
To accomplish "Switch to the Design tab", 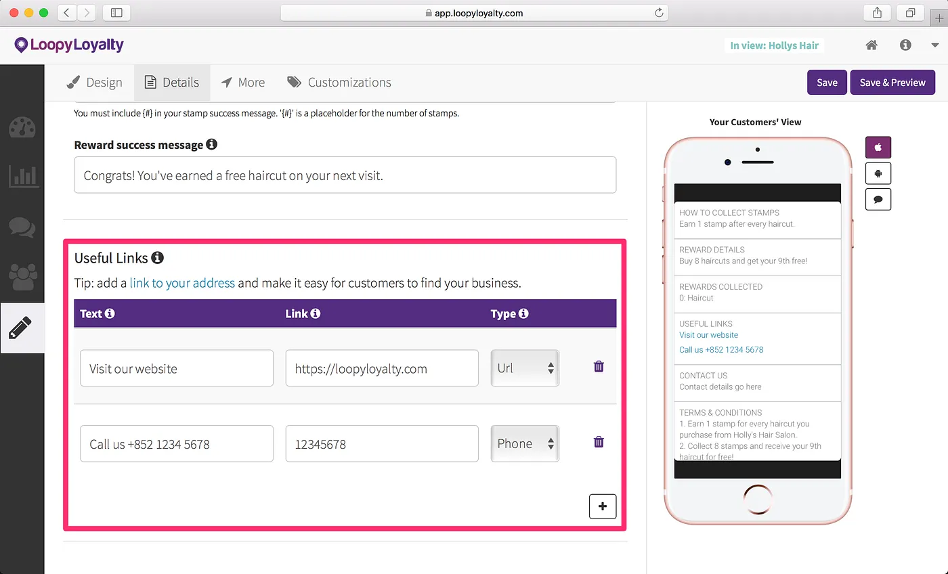I will [x=94, y=83].
